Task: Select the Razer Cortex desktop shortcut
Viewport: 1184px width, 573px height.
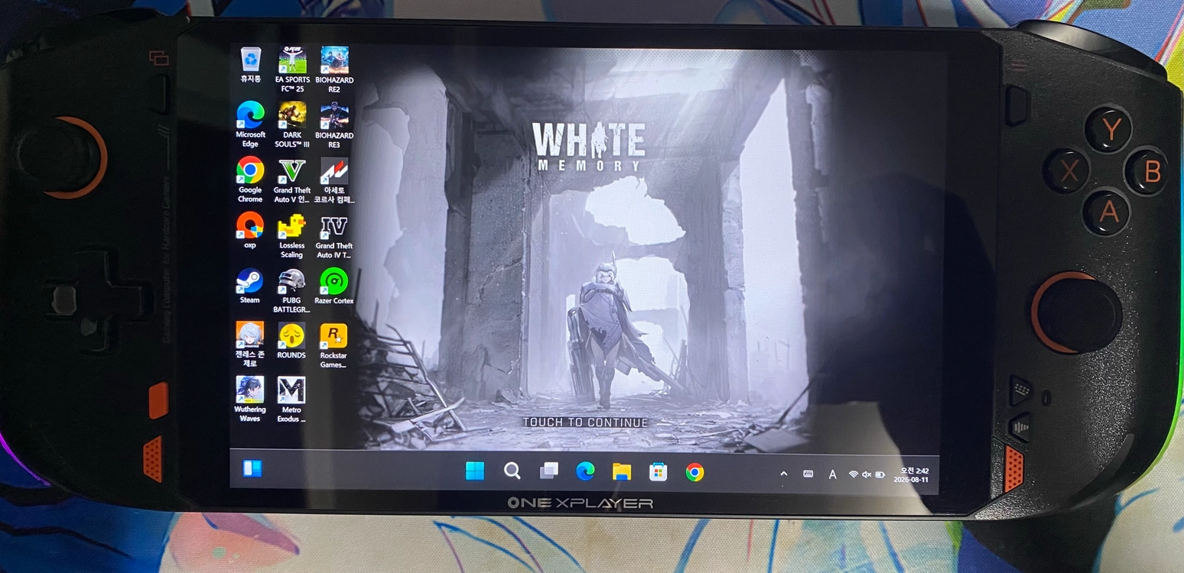Action: (334, 286)
